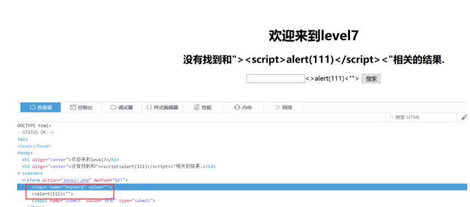
Task: Select the body element row
Action: pyautogui.click(x=25, y=153)
